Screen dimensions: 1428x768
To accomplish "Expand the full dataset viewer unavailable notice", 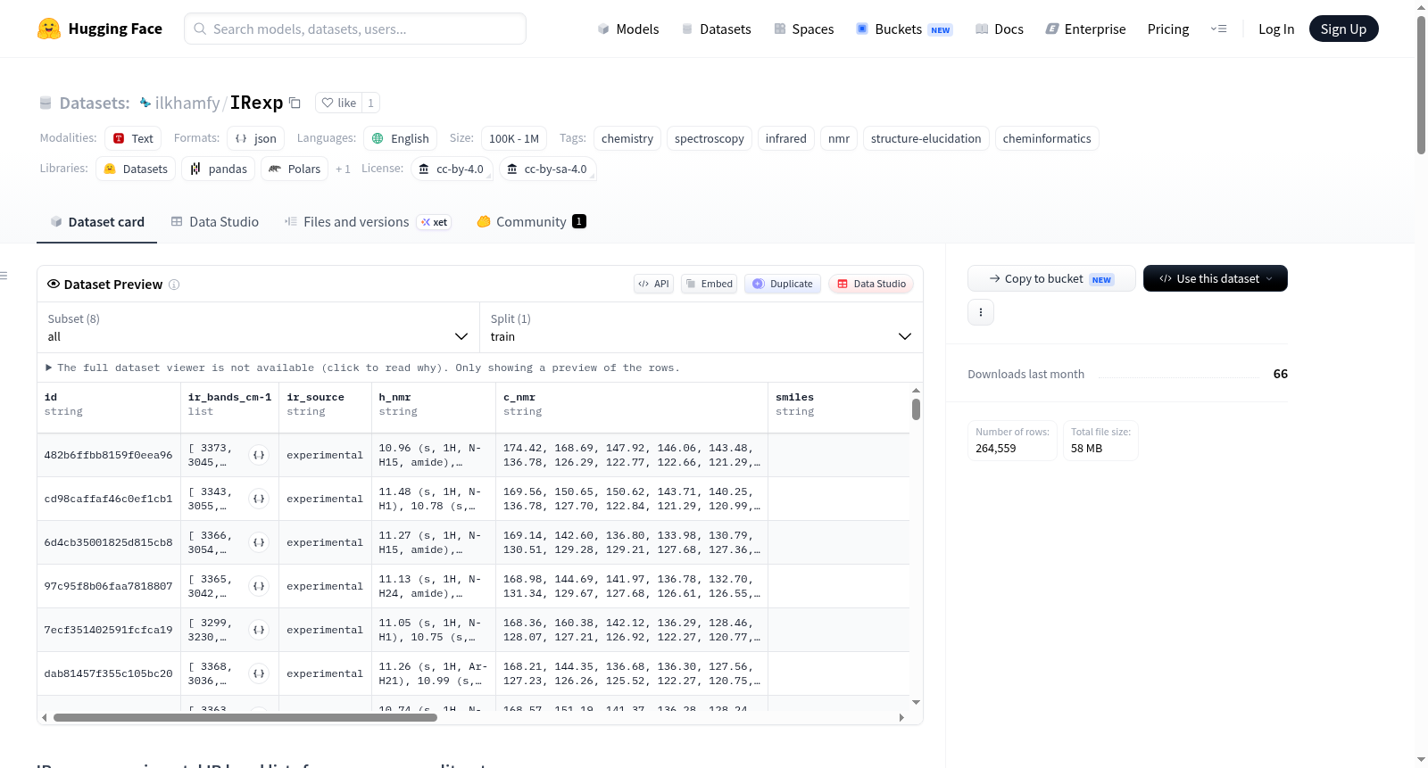I will coord(362,367).
